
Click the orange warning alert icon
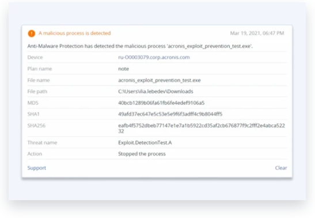pyautogui.click(x=32, y=33)
